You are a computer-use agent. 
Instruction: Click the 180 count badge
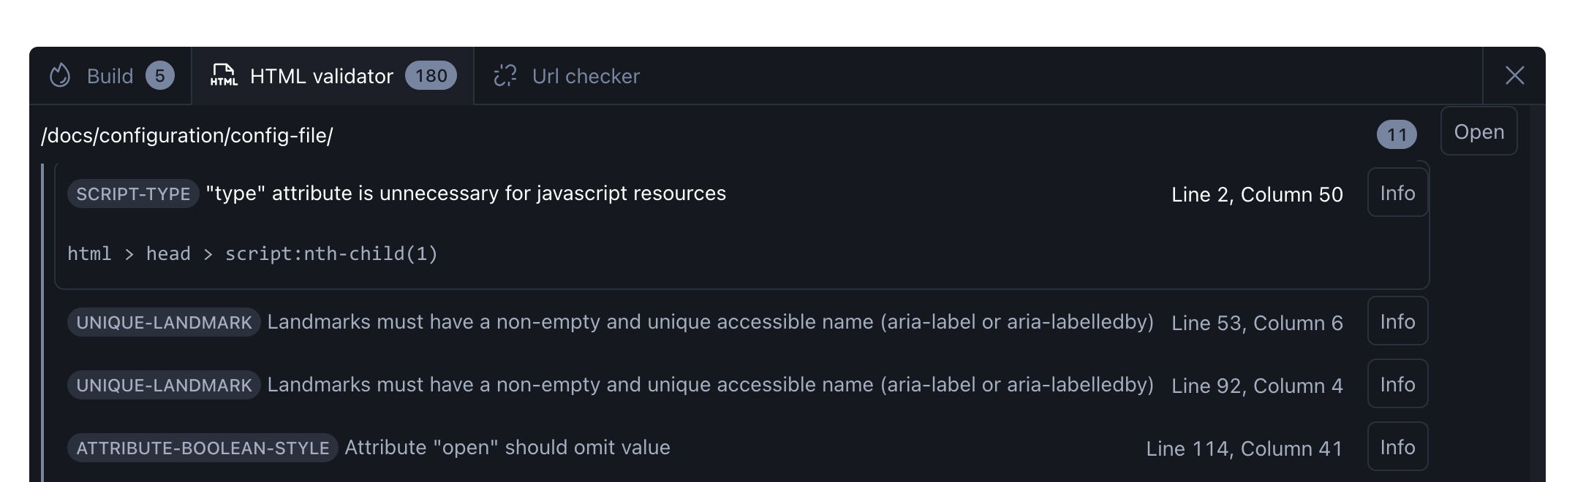(431, 76)
